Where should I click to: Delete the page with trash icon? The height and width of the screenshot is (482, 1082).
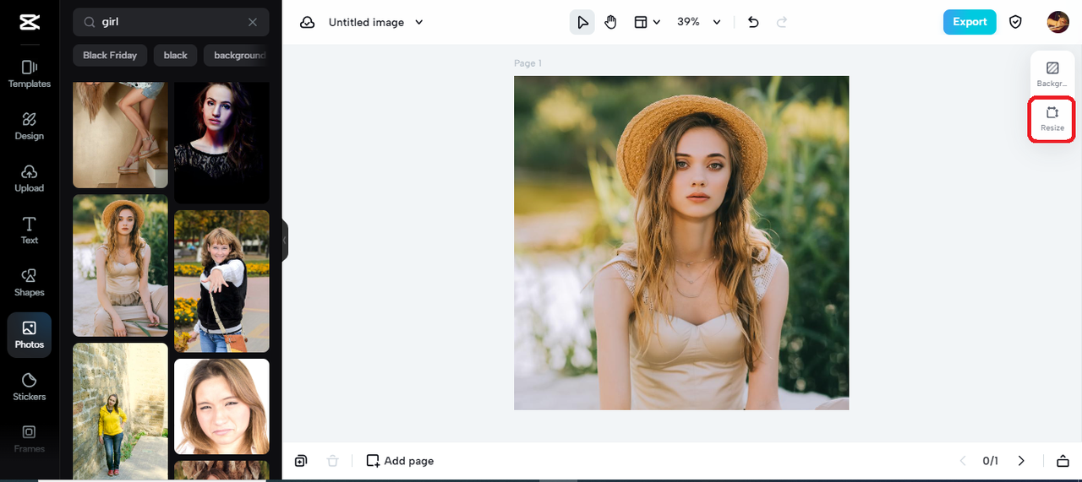click(333, 461)
